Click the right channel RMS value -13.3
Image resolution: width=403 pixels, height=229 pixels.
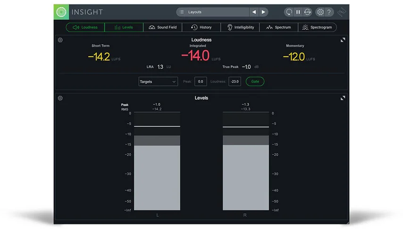click(245, 109)
